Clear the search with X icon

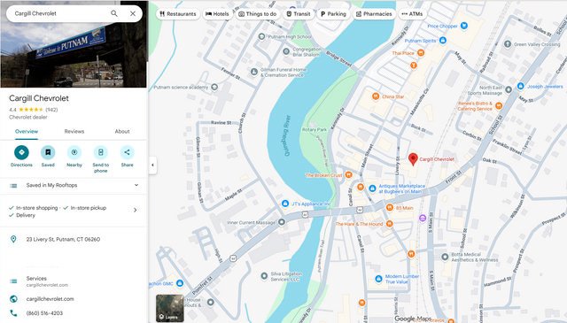(133, 13)
